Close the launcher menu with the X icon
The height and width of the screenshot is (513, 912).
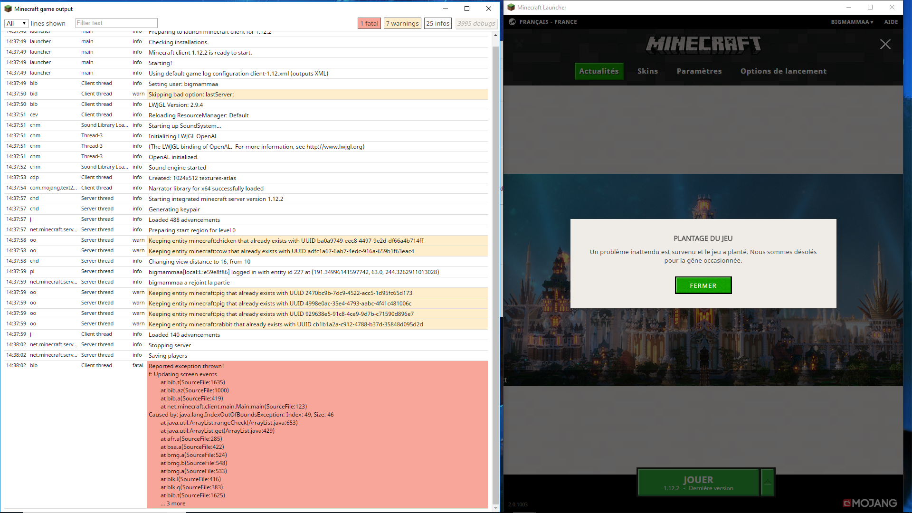click(x=885, y=44)
